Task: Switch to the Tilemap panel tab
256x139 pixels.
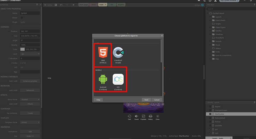Action: 246,138
